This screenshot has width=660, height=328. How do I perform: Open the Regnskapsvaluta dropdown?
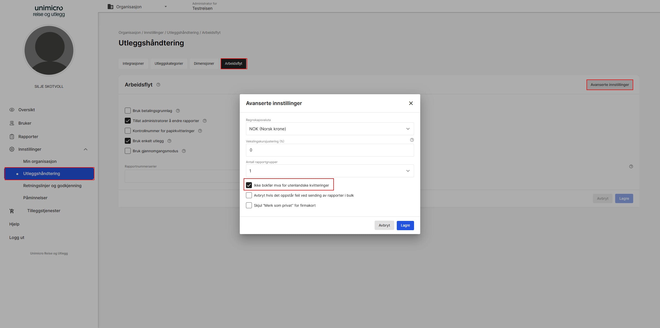(x=330, y=129)
